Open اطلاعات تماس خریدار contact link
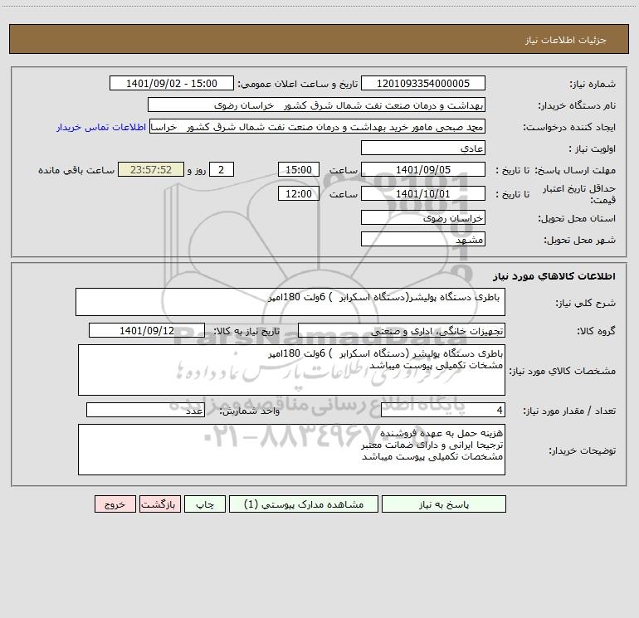Image resolution: width=639 pixels, height=618 pixels. [101, 127]
